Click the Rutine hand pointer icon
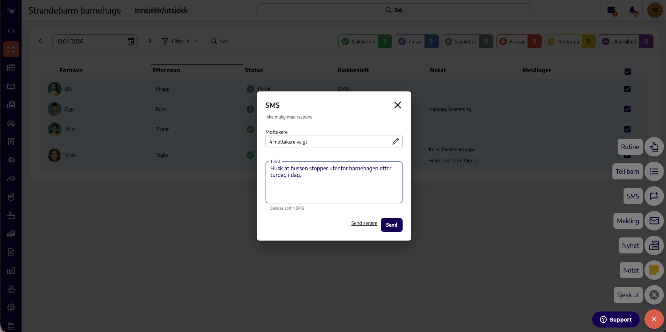 (x=654, y=147)
